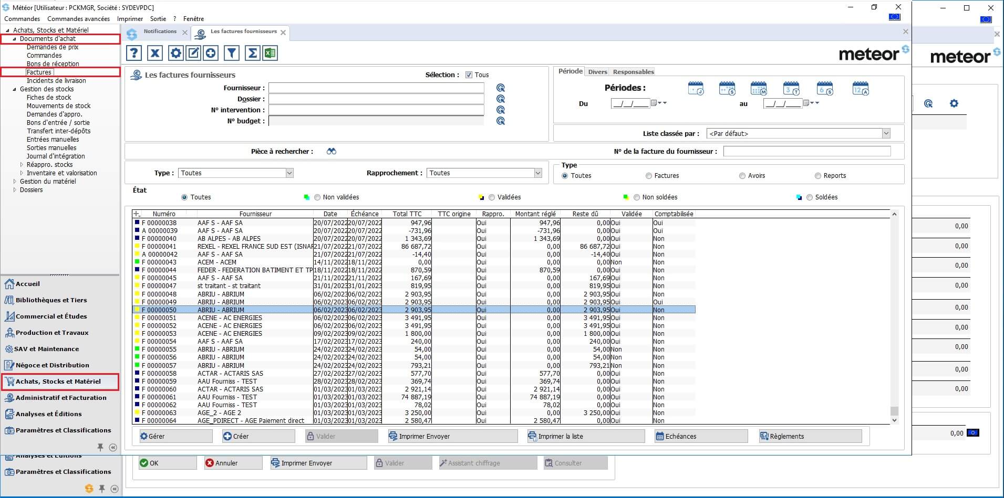
Task: Collapse Documents d'achat tree node
Action: coord(15,39)
